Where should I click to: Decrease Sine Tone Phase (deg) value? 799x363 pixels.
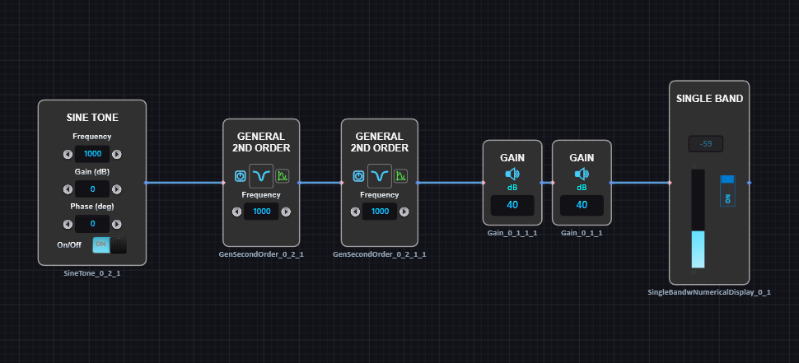tap(68, 224)
